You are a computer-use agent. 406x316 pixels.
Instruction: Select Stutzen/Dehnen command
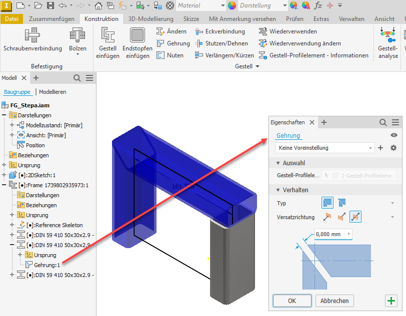click(221, 43)
